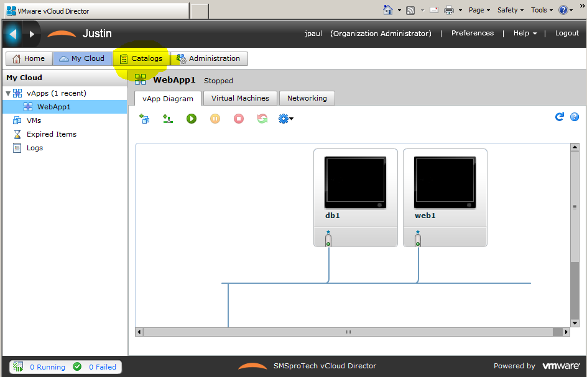Expand the browser toolbar overflow chevron
The height and width of the screenshot is (377, 587).
pos(582,6)
